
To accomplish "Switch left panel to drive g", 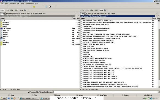I will click(21, 10).
